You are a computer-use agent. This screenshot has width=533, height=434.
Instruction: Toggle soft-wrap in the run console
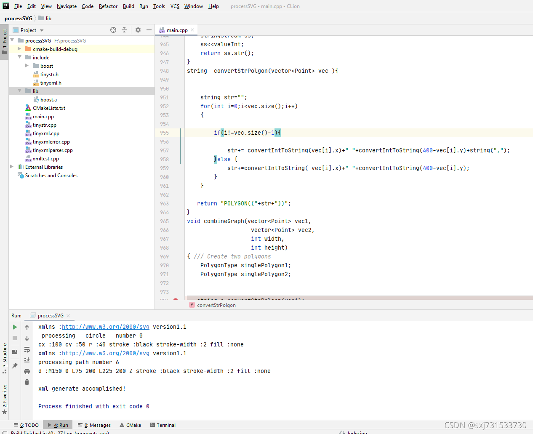(x=27, y=349)
